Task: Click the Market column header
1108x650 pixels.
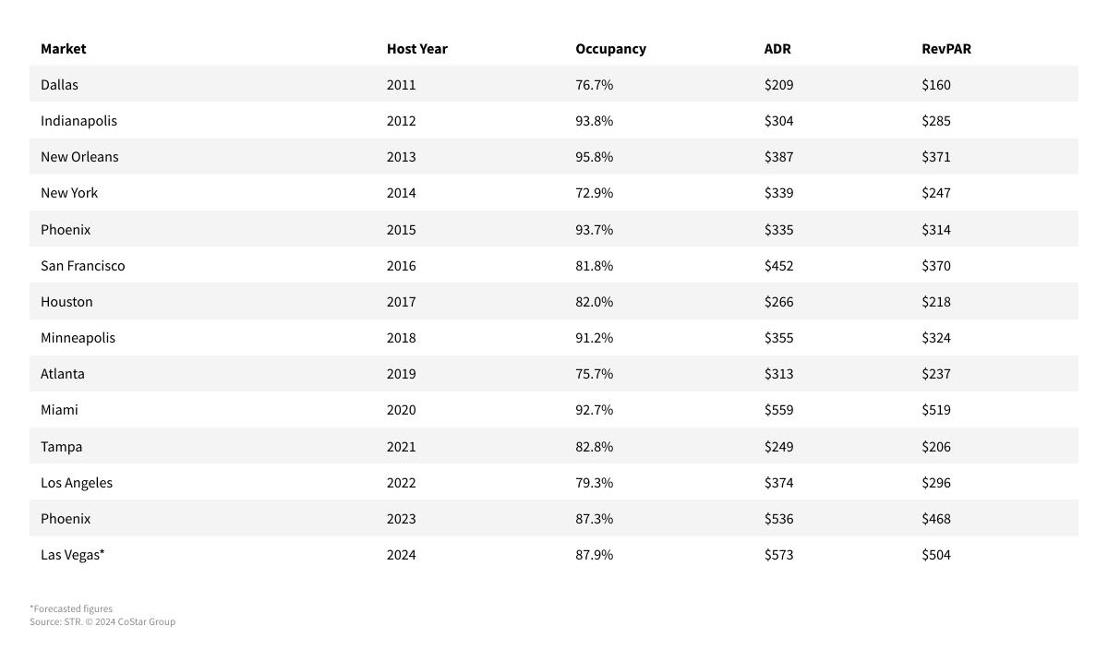Action: click(x=63, y=49)
